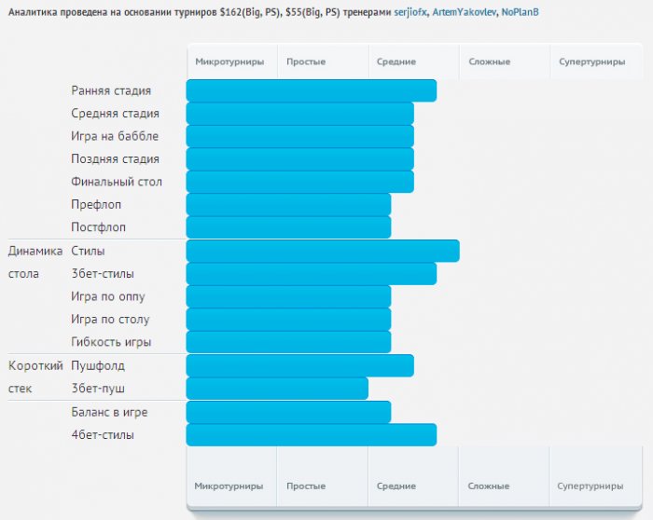Viewport: 653px width, 520px height.
Task: Select row label Гибкость игры
Action: (111, 342)
